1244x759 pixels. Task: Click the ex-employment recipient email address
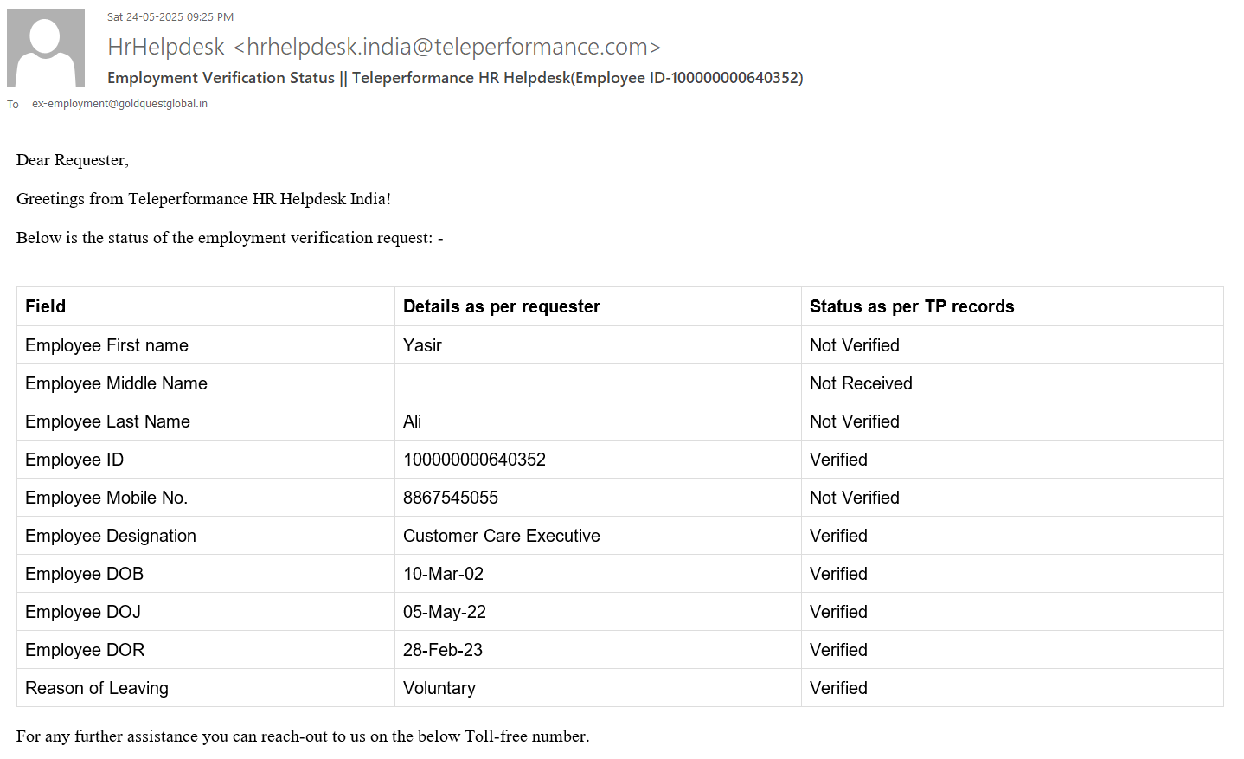119,104
